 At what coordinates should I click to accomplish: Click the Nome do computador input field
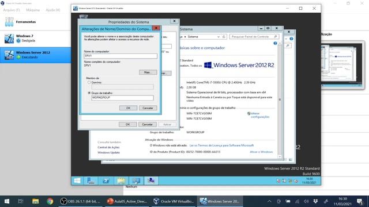point(121,56)
